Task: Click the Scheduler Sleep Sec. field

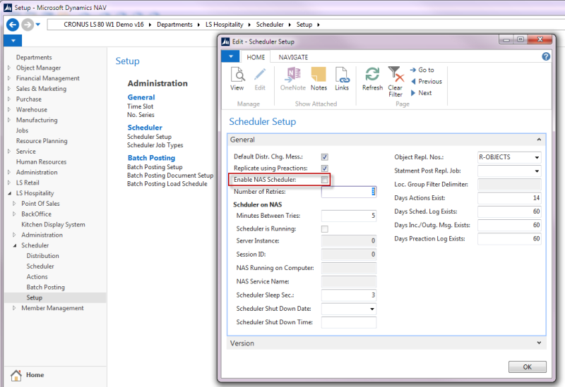Action: tap(349, 295)
